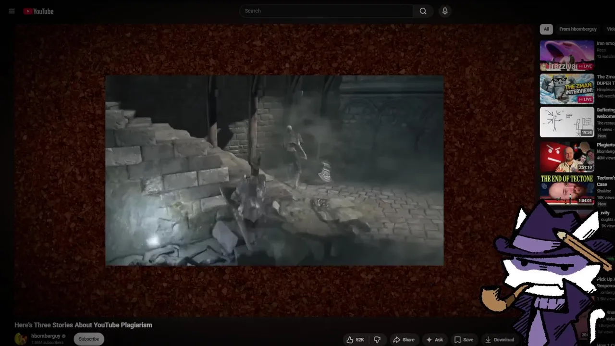Image resolution: width=615 pixels, height=346 pixels.
Task: Open the 19:58 stick figure video thumbnail
Action: (x=567, y=122)
